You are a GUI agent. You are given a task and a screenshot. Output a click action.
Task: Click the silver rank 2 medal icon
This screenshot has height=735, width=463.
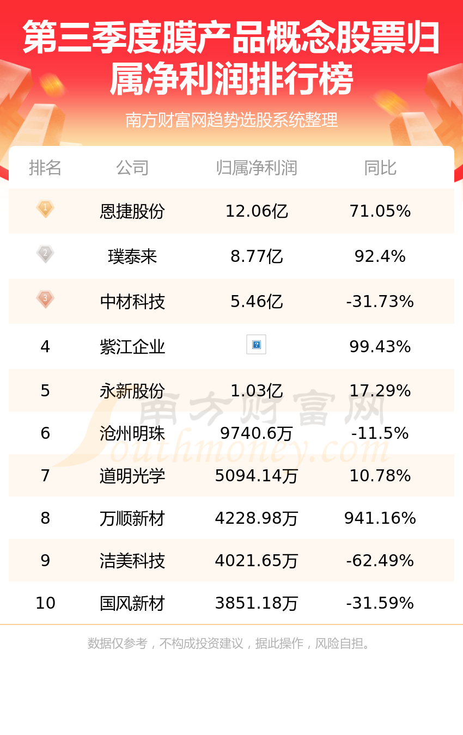[45, 254]
